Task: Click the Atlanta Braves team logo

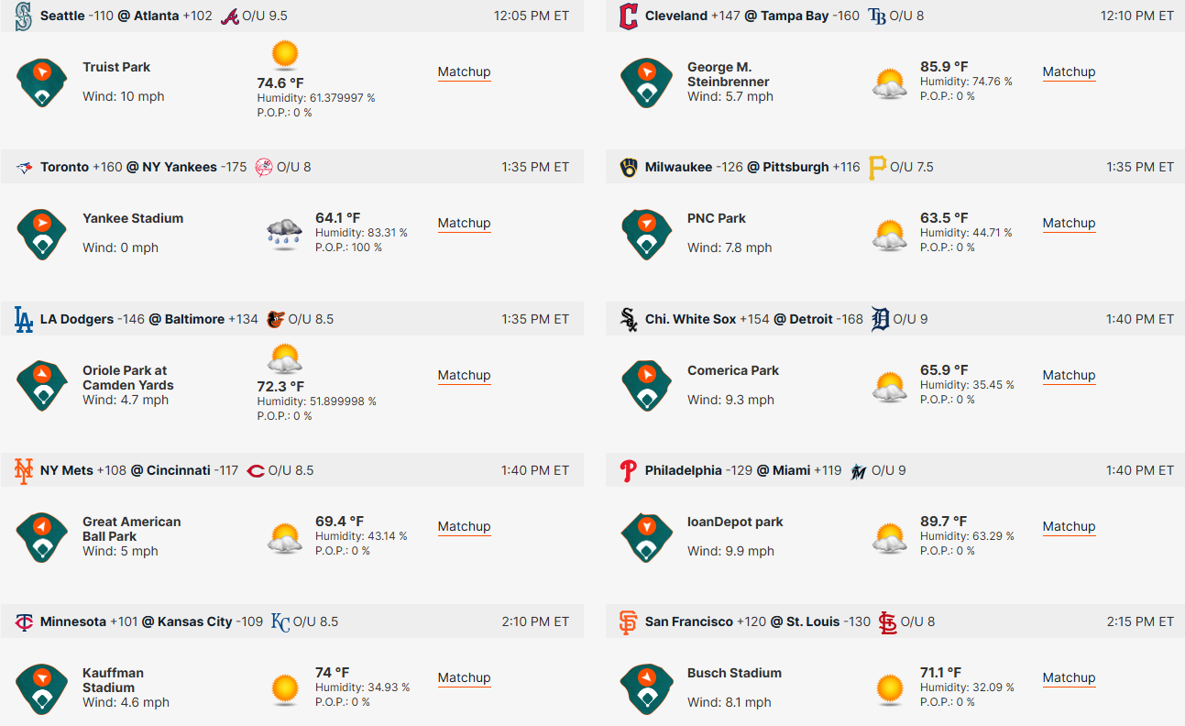Action: point(229,16)
